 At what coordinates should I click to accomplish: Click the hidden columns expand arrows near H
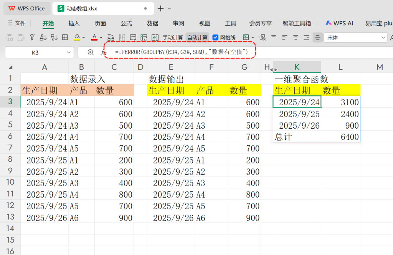(x=273, y=70)
